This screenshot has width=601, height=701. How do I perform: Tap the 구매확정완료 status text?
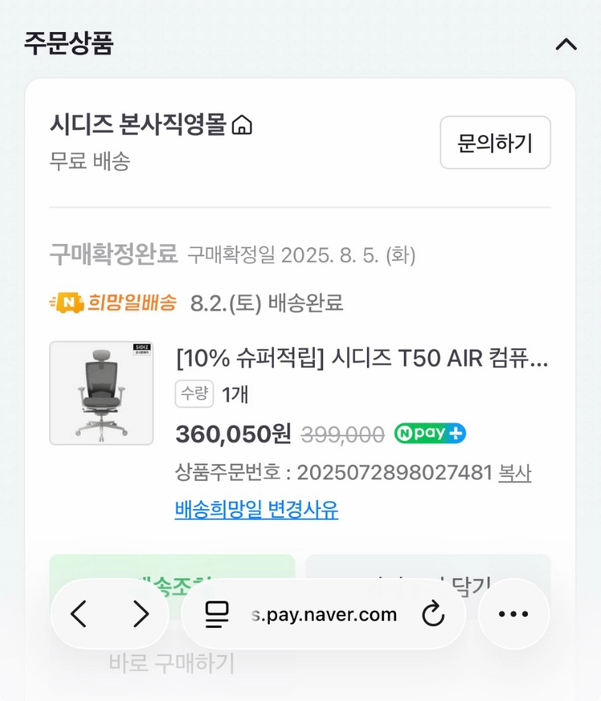click(114, 254)
